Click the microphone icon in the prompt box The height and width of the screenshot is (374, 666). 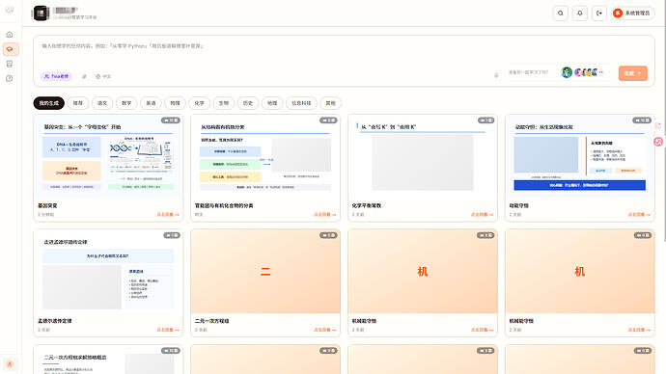[496, 75]
